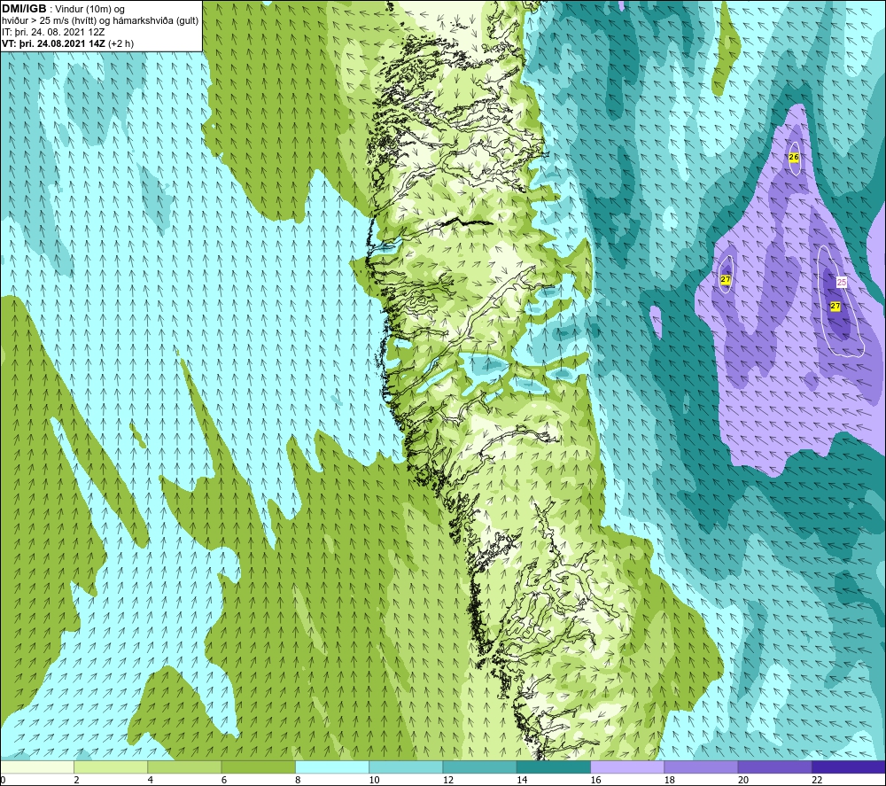Pick the dark indigo 22+ legend color
Image resolution: width=886 pixels, height=786 pixels.
pyautogui.click(x=848, y=767)
